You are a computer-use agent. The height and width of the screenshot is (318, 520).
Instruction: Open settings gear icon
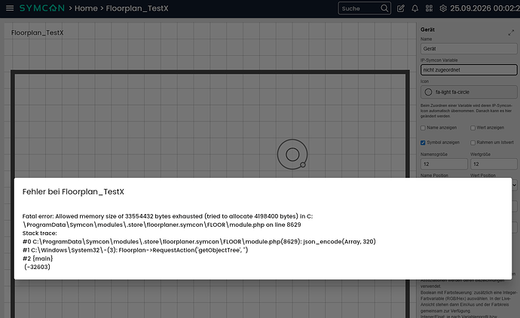click(x=443, y=8)
